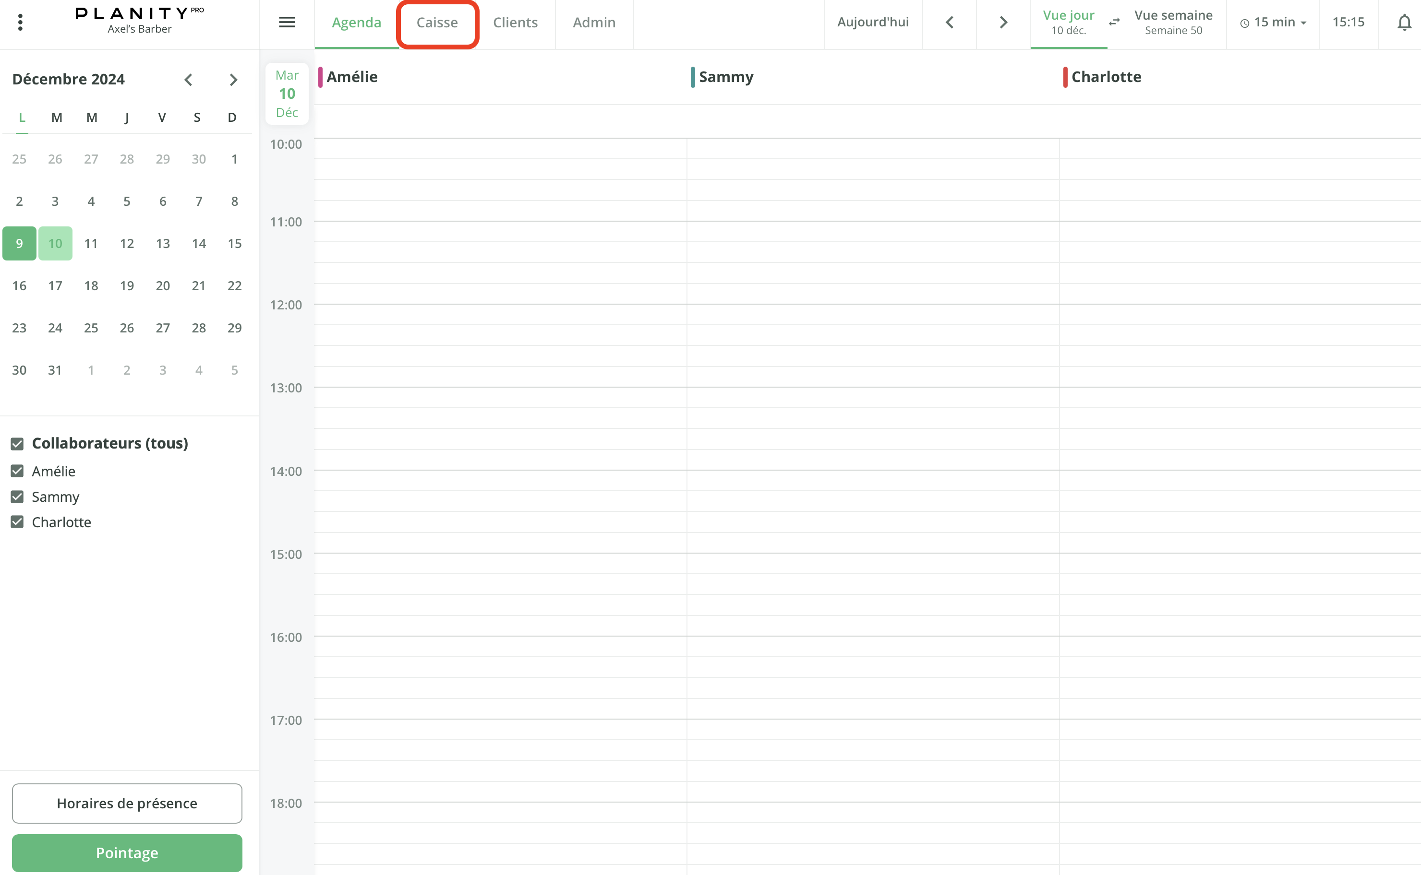This screenshot has width=1421, height=875.
Task: Switch to Vue semaine
Action: point(1173,23)
